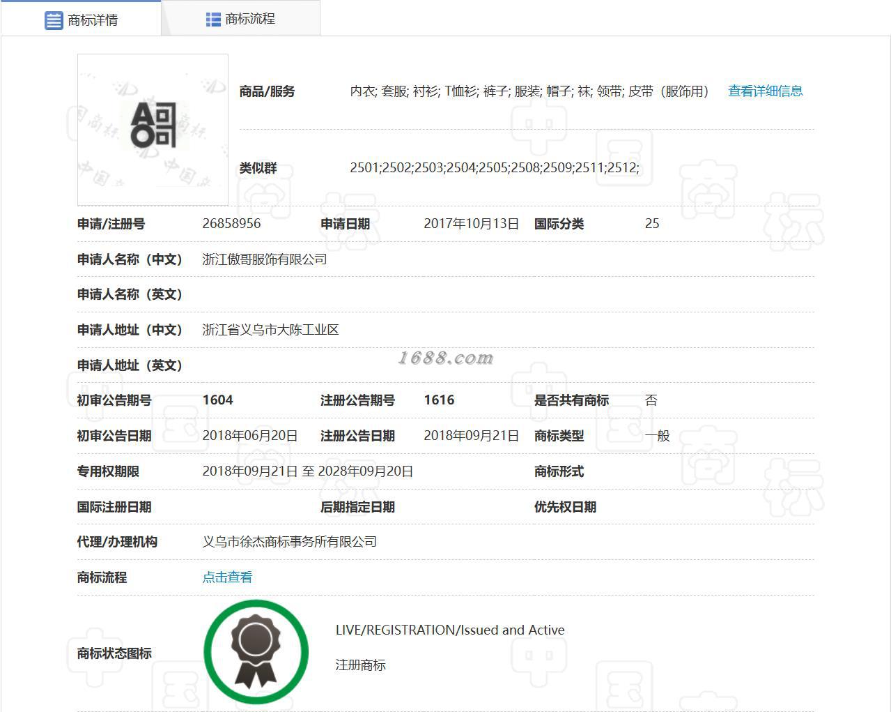Click the international class value 25
Viewport: 891px width, 712px height.
(652, 224)
